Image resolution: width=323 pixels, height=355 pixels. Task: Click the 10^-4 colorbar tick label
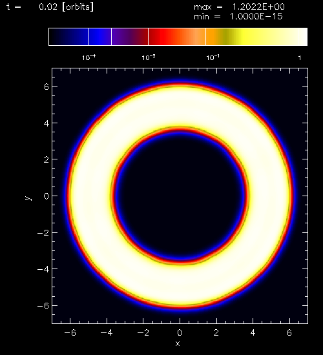[x=89, y=57]
